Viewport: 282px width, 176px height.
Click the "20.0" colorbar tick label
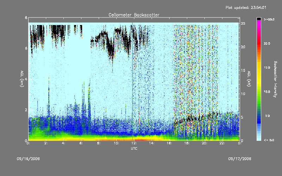(267, 43)
